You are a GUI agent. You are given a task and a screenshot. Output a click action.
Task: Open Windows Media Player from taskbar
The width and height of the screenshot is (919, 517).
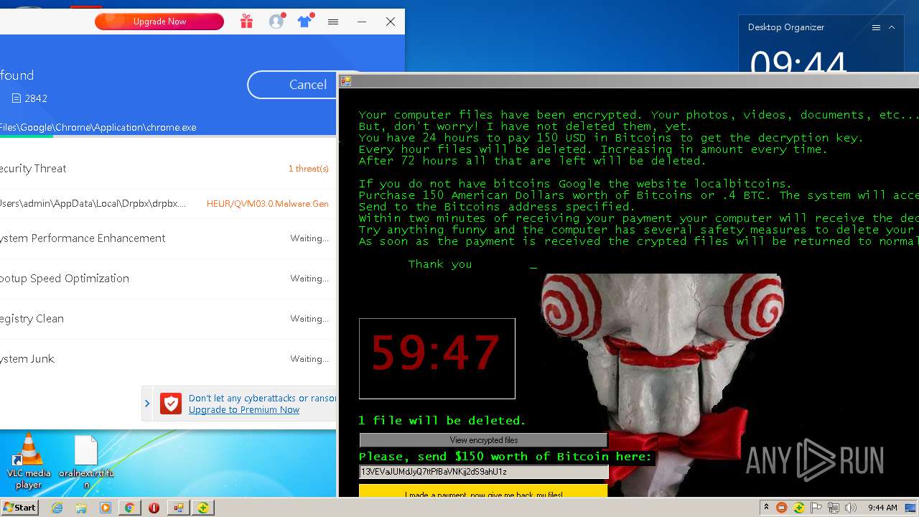(x=106, y=508)
